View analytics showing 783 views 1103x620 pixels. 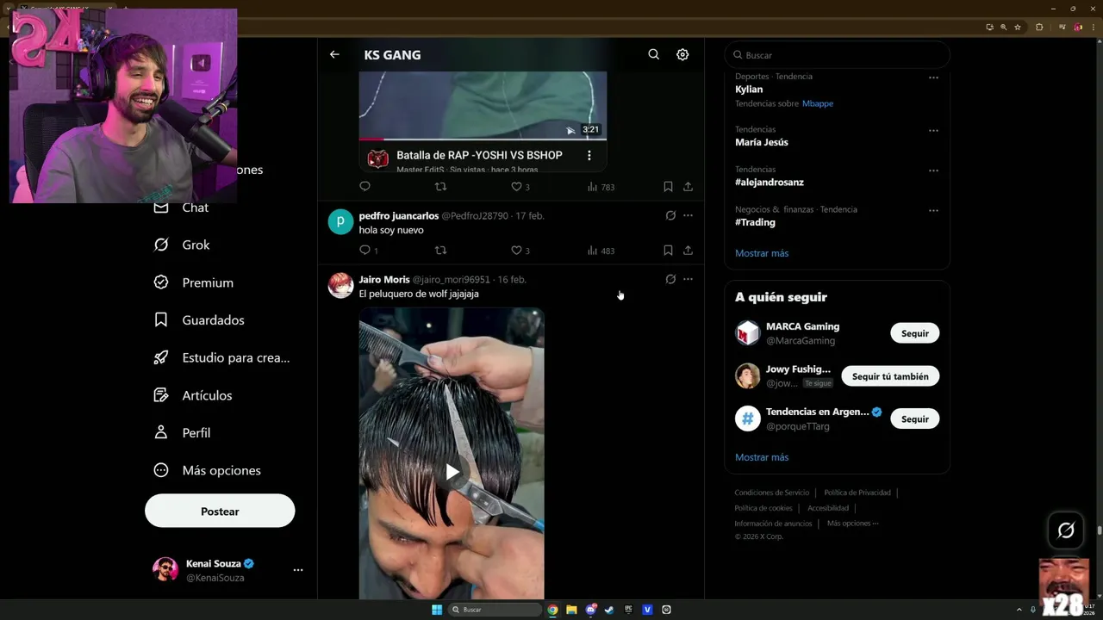click(x=601, y=187)
